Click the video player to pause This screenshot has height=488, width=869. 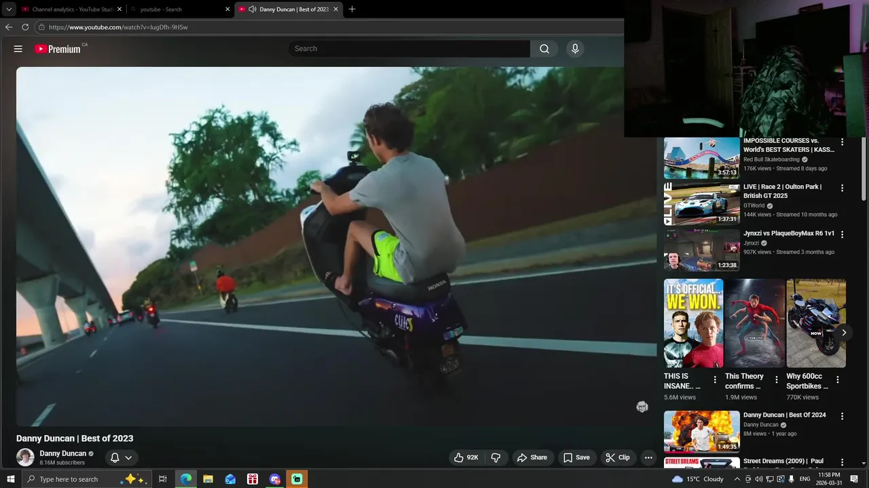336,247
